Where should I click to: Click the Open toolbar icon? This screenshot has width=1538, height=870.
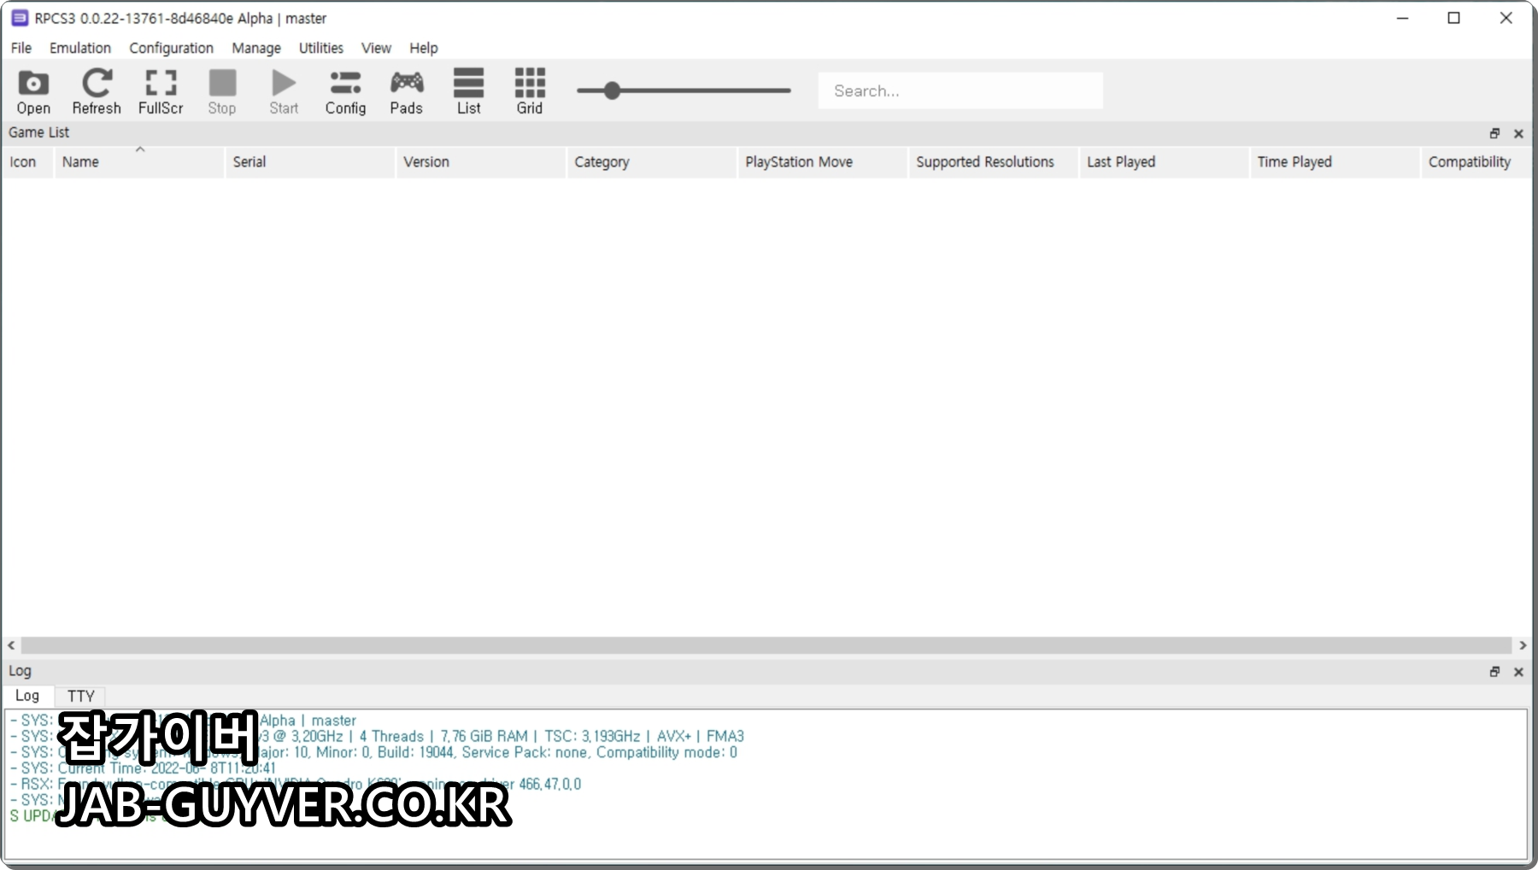33,91
